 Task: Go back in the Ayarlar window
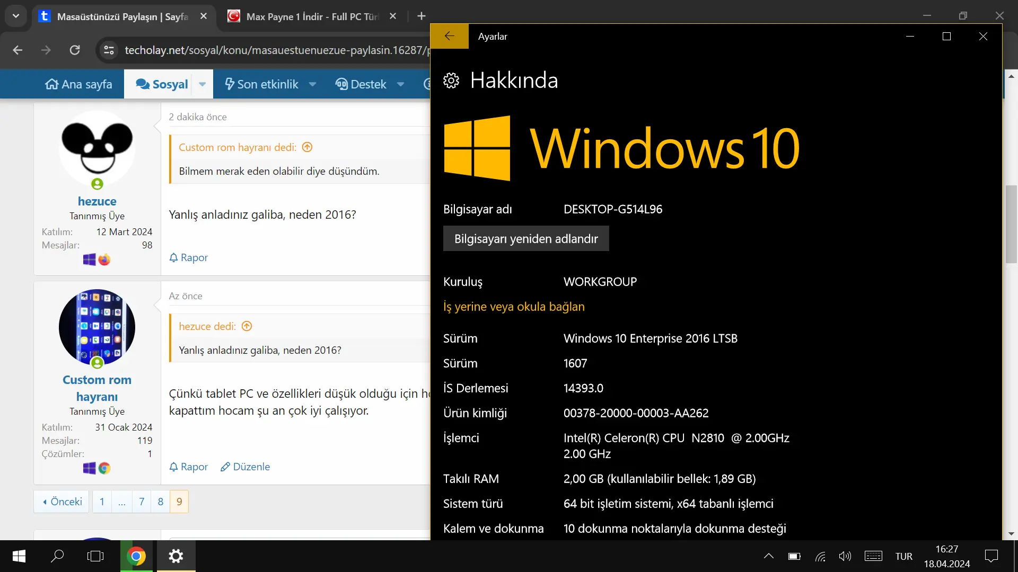(449, 36)
